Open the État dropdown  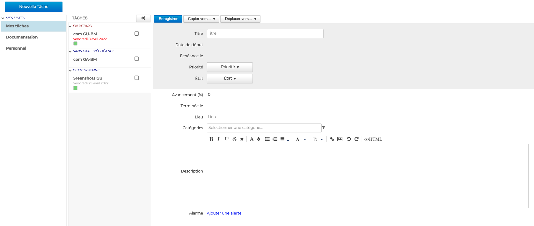click(230, 78)
